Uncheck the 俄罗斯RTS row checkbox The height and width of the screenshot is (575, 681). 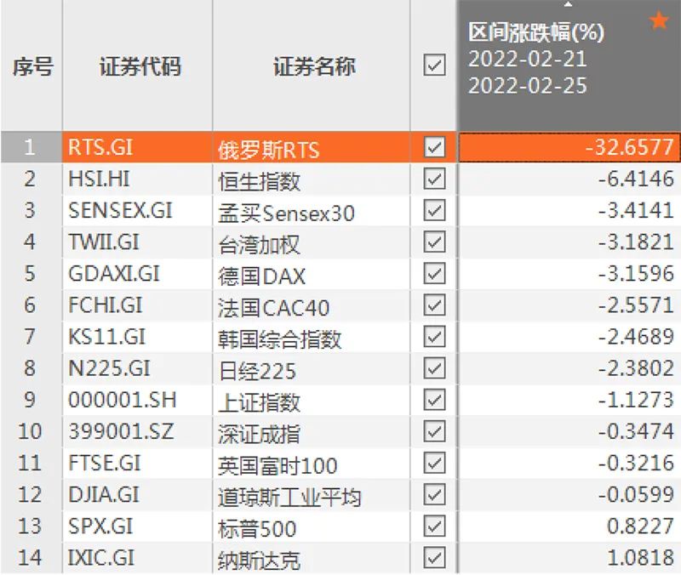click(x=434, y=147)
